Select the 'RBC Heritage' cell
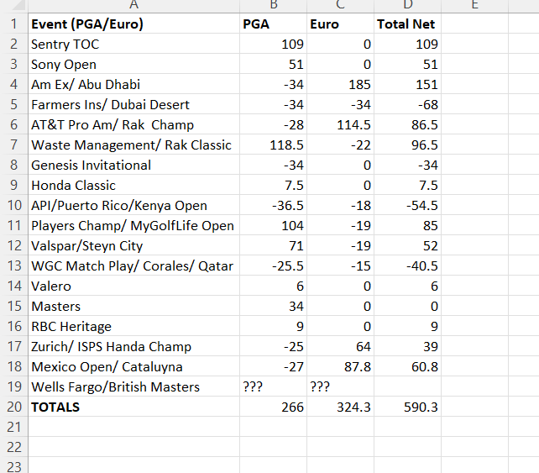539x473 pixels. (133, 326)
